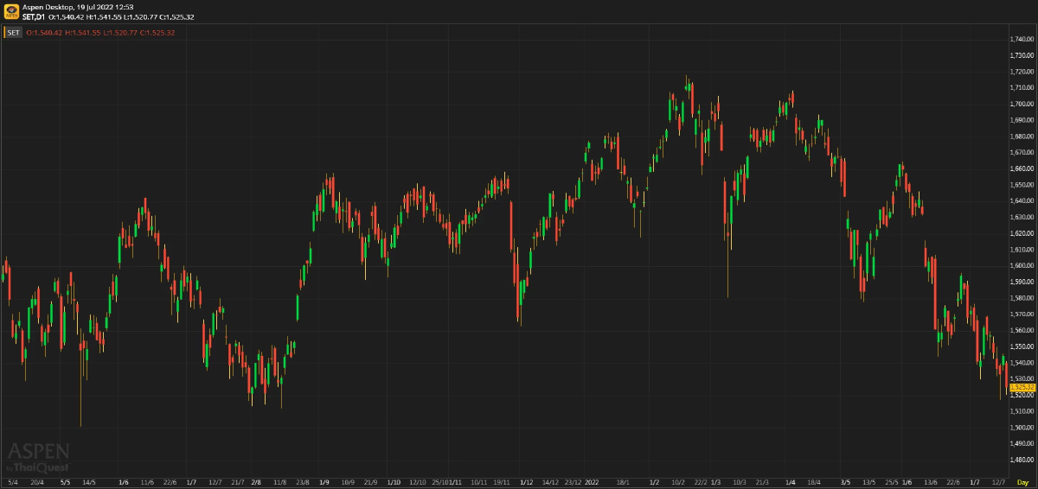Click the 25/5 date label on time axis

(x=894, y=481)
